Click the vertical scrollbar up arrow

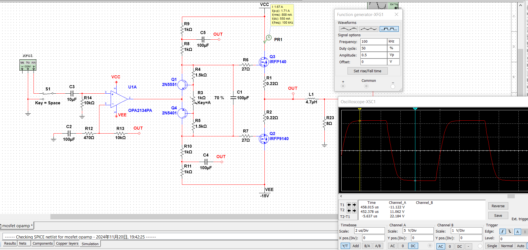click(x=520, y=5)
